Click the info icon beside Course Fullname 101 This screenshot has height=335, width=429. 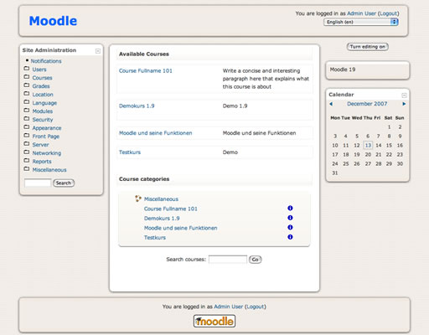290,209
